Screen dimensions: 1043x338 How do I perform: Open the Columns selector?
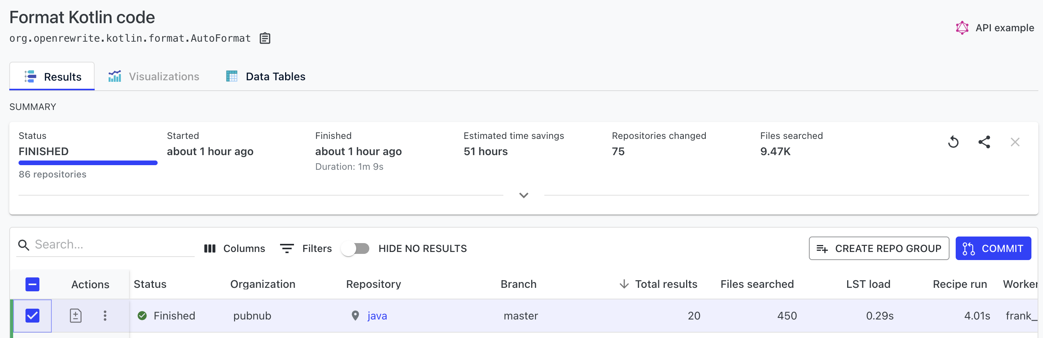[x=234, y=248]
